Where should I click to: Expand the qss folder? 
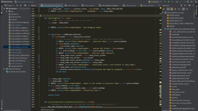7,11
